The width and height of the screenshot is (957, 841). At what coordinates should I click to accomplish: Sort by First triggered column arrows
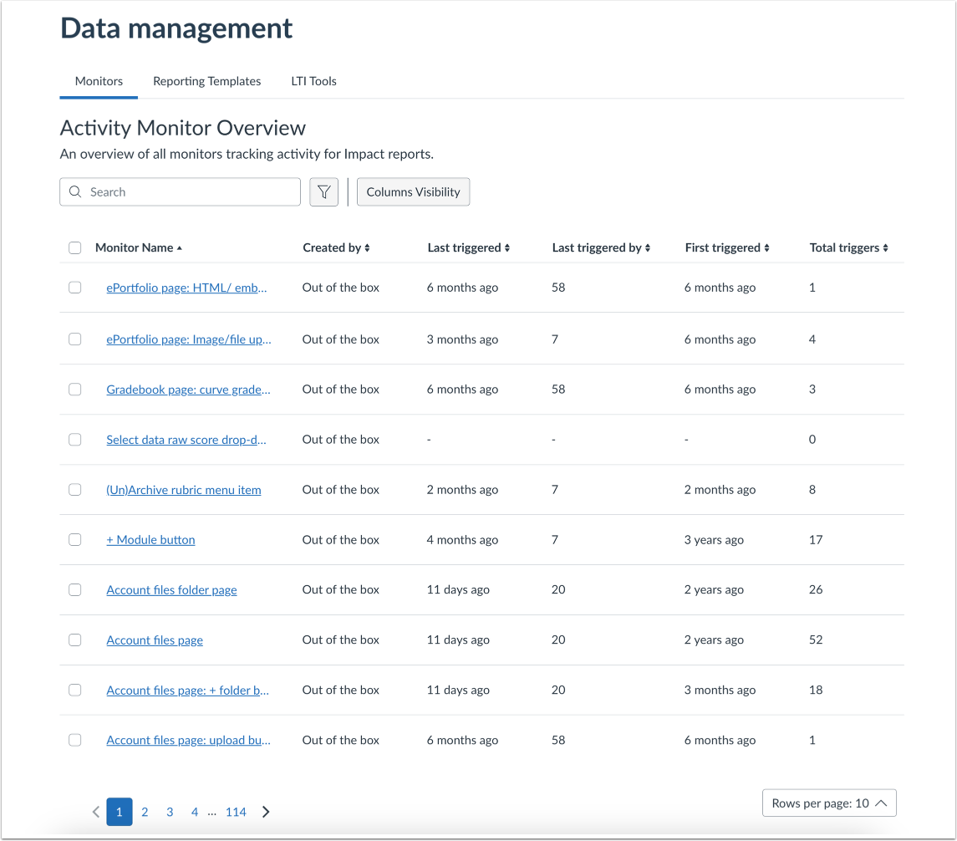tap(766, 248)
